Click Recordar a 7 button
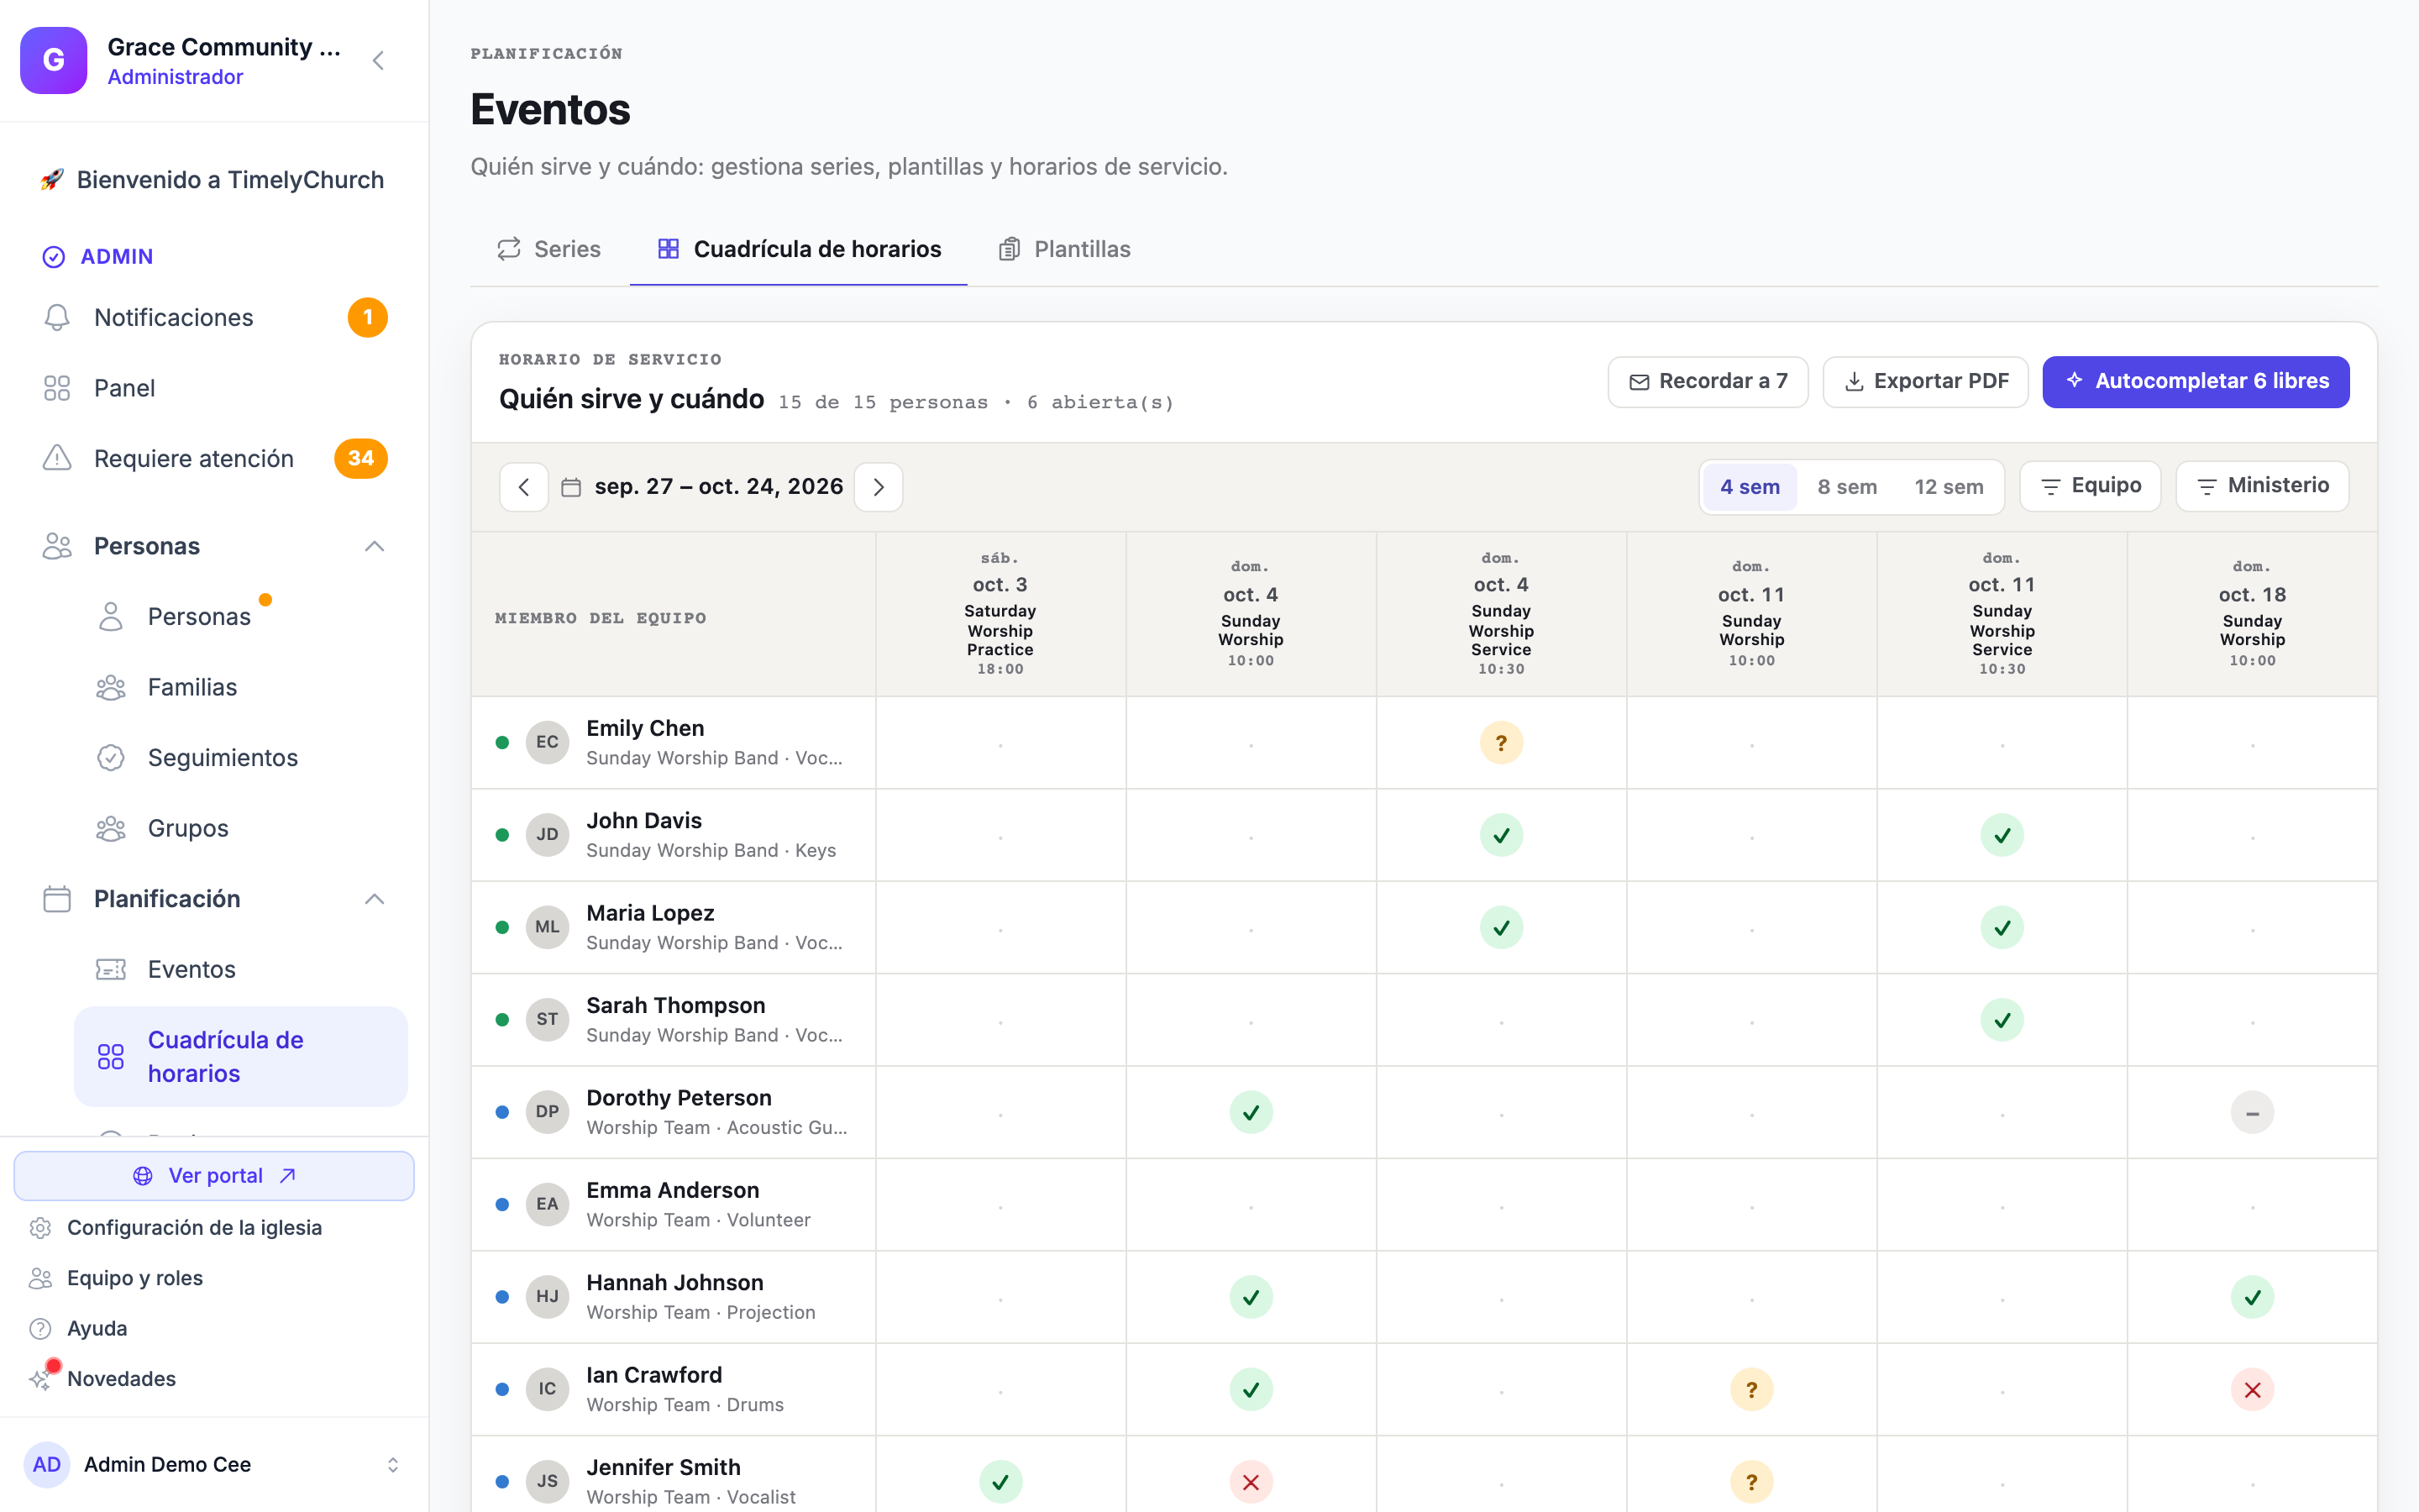 pyautogui.click(x=1708, y=382)
